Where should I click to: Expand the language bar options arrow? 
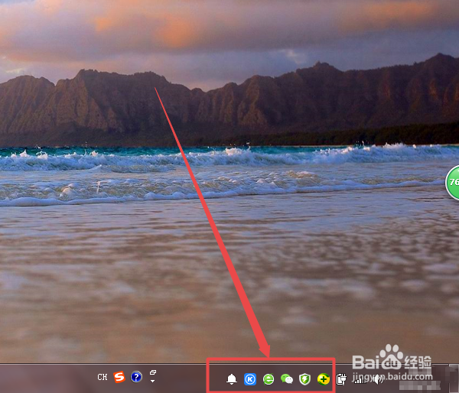(x=152, y=381)
